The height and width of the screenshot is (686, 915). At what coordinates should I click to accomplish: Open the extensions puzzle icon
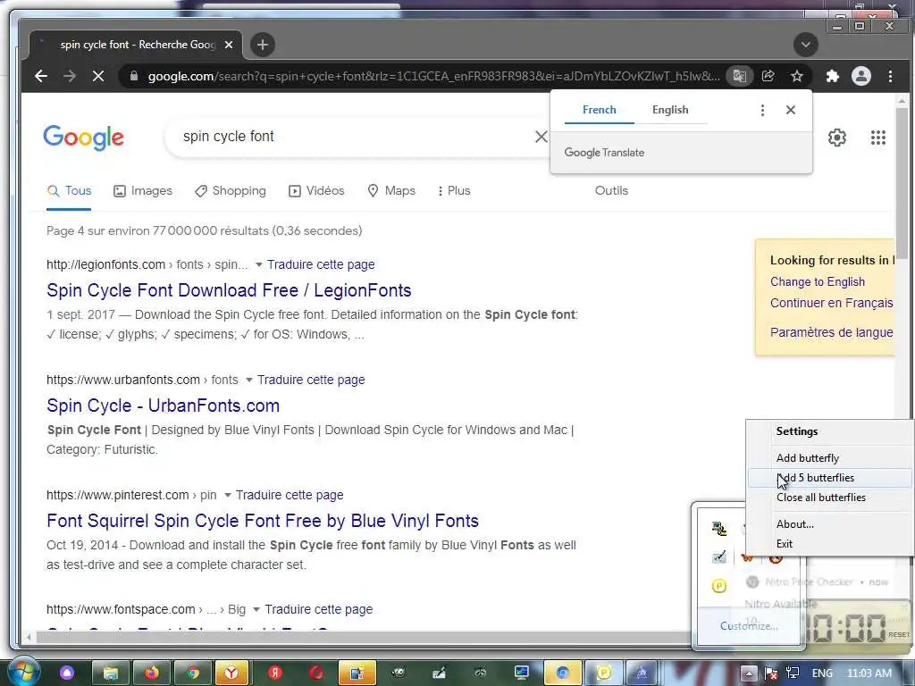coord(833,77)
